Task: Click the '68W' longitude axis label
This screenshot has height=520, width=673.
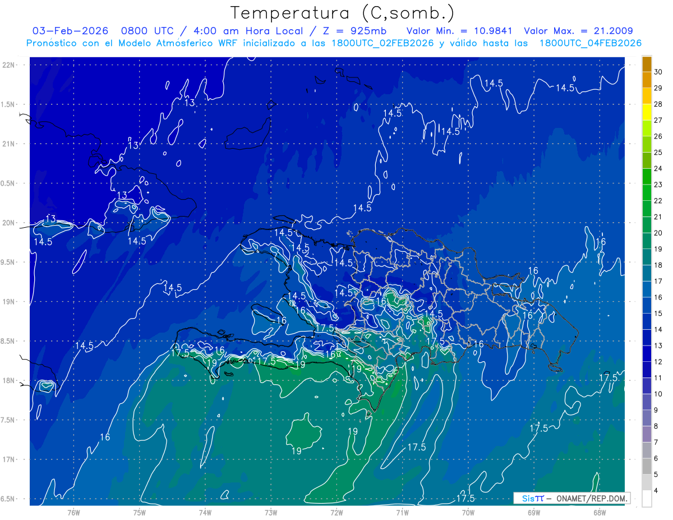Action: (x=600, y=512)
